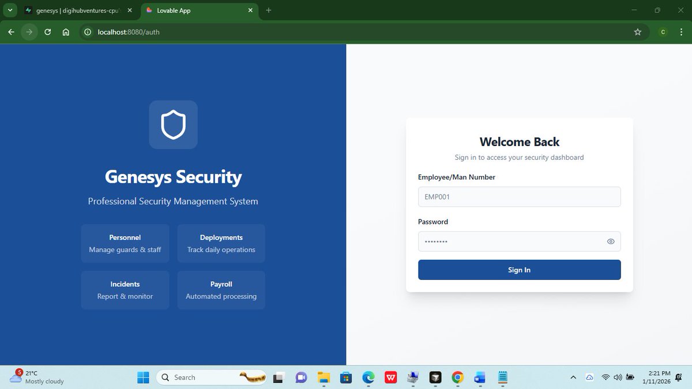The height and width of the screenshot is (389, 692).
Task: Click the Genesys Security title
Action: 173,177
